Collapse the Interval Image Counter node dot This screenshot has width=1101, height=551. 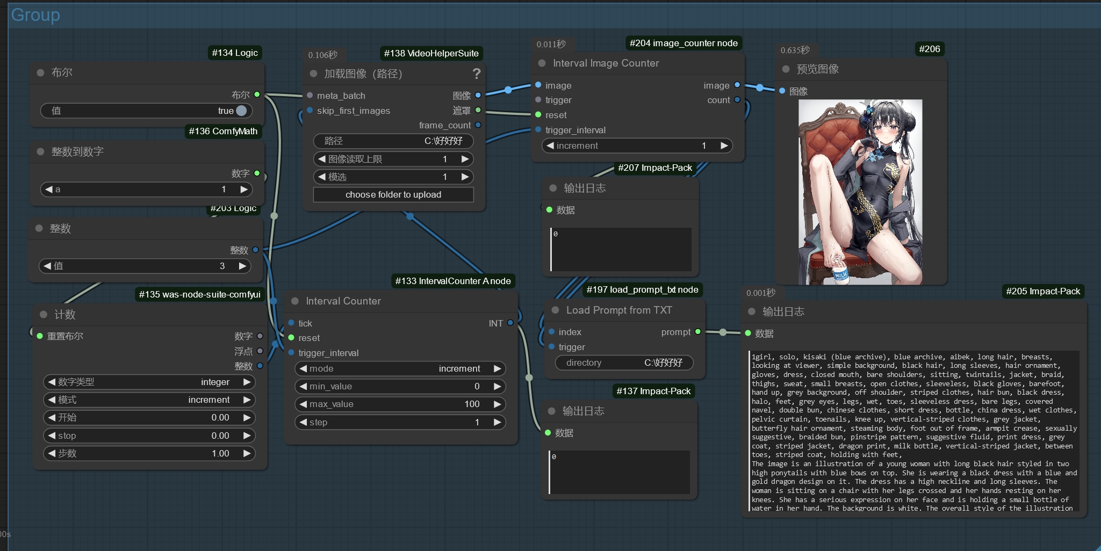pos(542,63)
